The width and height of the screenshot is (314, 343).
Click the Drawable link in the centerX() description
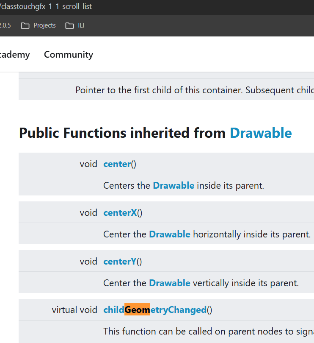[170, 234]
